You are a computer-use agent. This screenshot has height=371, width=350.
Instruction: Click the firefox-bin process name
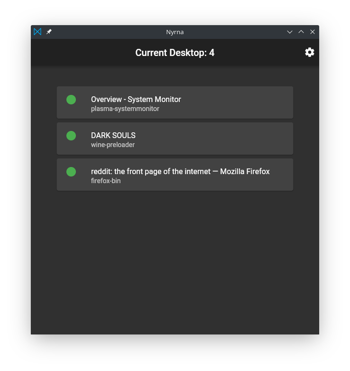(x=106, y=181)
